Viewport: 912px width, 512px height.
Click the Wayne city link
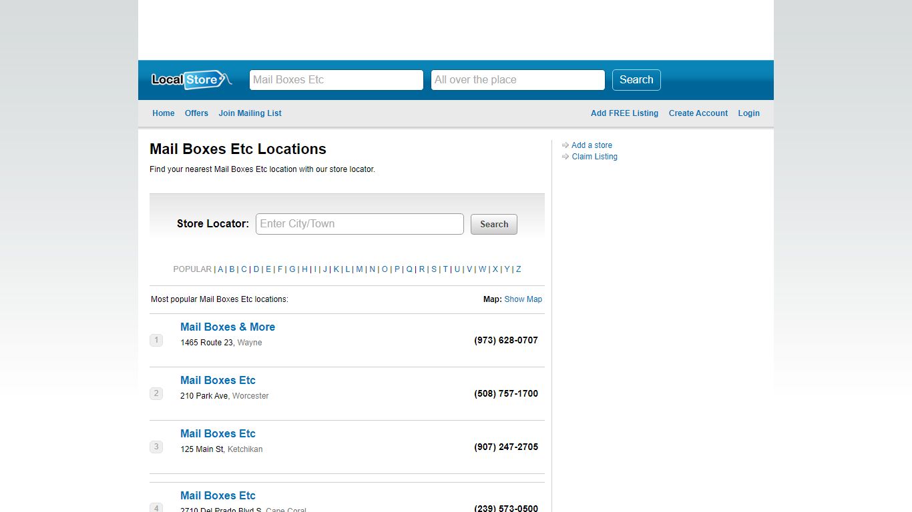point(250,343)
